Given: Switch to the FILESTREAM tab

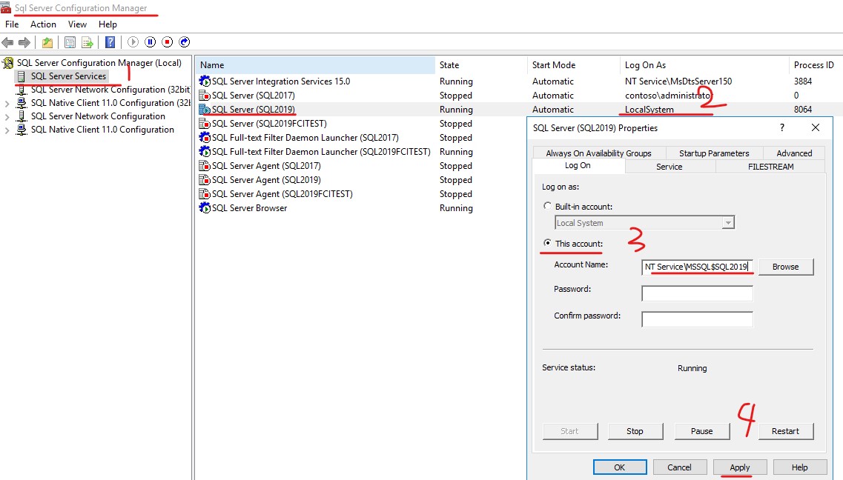Looking at the screenshot, I should pyautogui.click(x=770, y=167).
